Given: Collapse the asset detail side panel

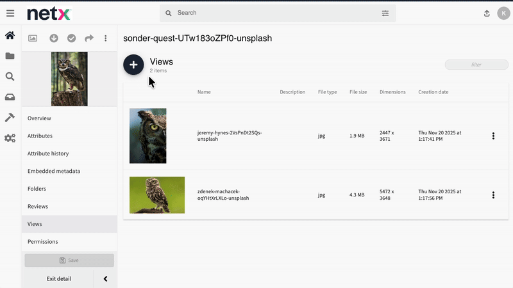Looking at the screenshot, I should [105, 279].
